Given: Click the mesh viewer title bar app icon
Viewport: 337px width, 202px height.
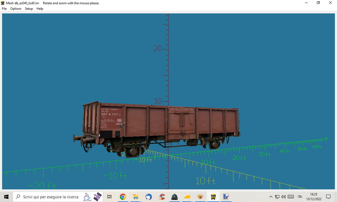Looking at the screenshot, I should (3, 3).
